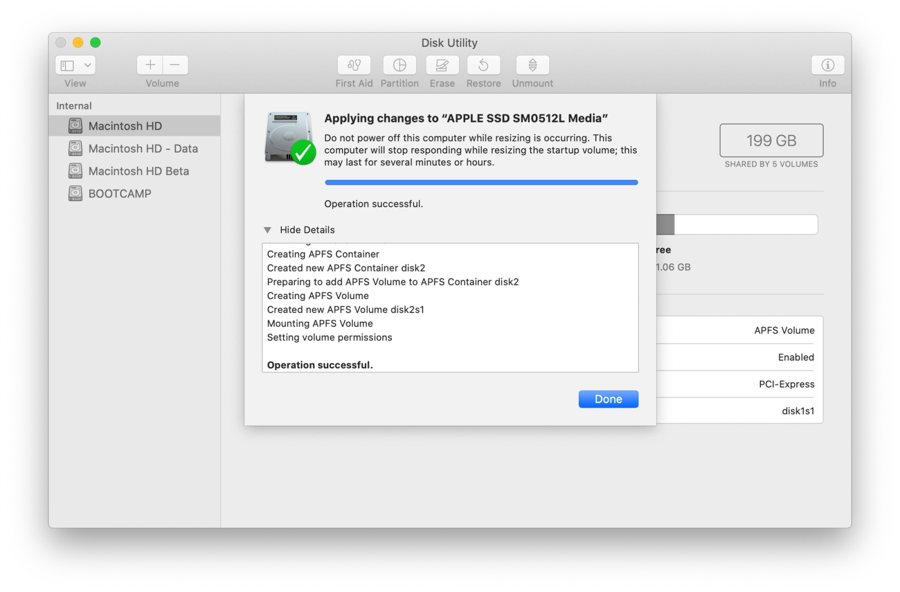Click the 'disk1s1' device value
The height and width of the screenshot is (592, 900).
(798, 411)
